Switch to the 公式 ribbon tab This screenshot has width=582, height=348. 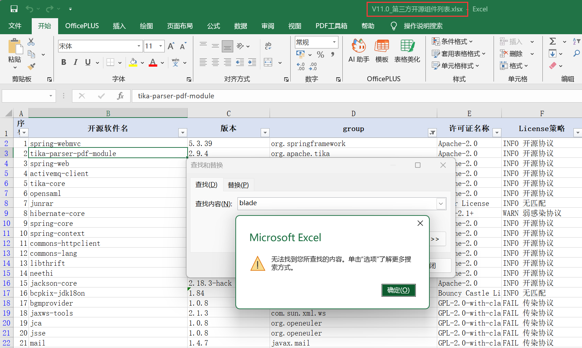click(x=214, y=26)
